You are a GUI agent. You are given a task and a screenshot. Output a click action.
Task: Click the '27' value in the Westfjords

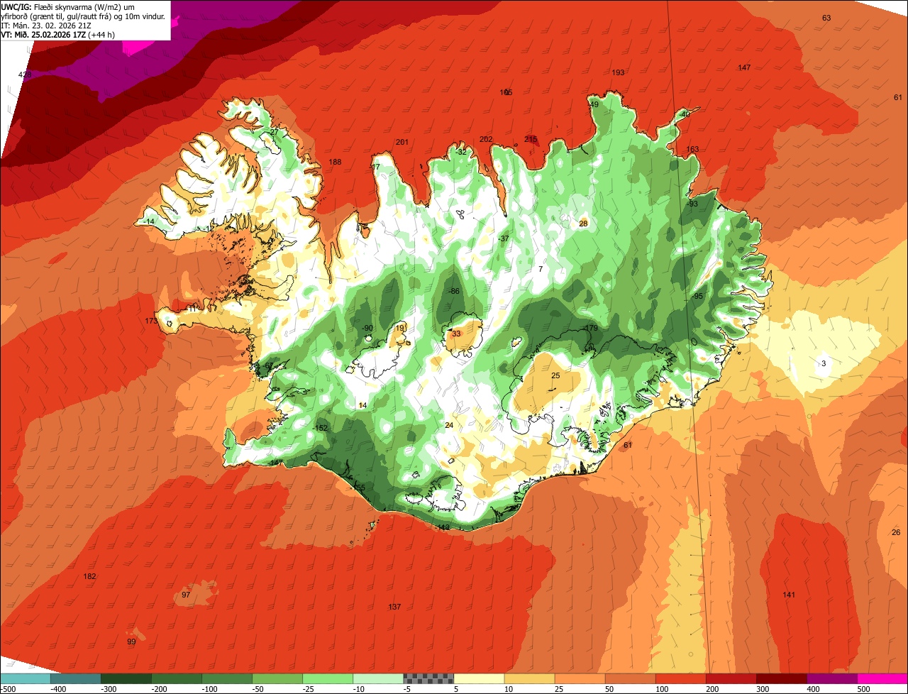point(274,132)
